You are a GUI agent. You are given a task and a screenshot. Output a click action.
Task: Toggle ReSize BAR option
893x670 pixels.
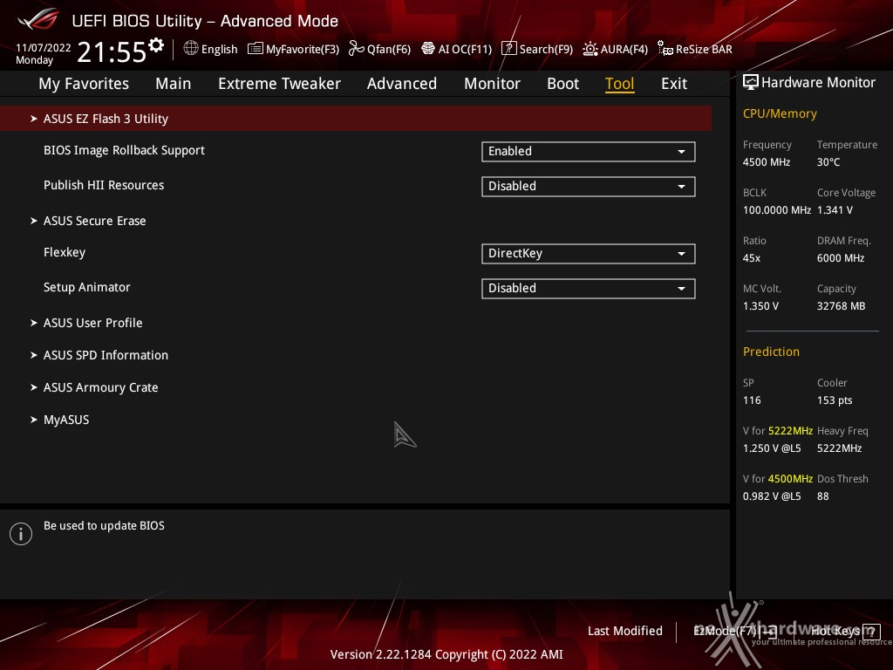coord(695,49)
